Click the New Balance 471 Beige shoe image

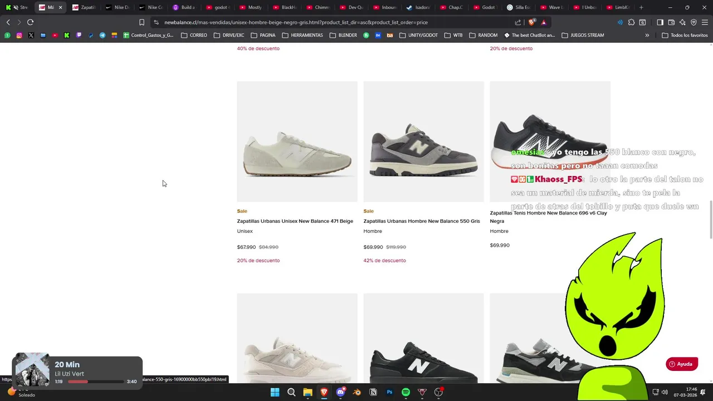(297, 141)
